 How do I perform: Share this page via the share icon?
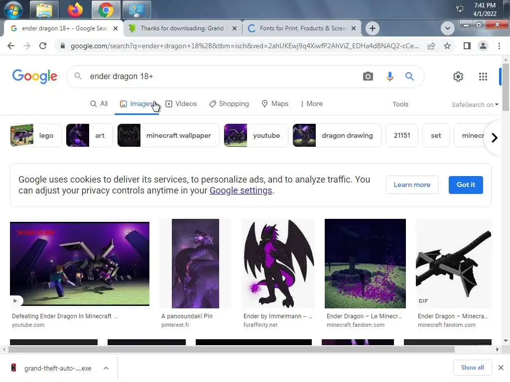(431, 46)
